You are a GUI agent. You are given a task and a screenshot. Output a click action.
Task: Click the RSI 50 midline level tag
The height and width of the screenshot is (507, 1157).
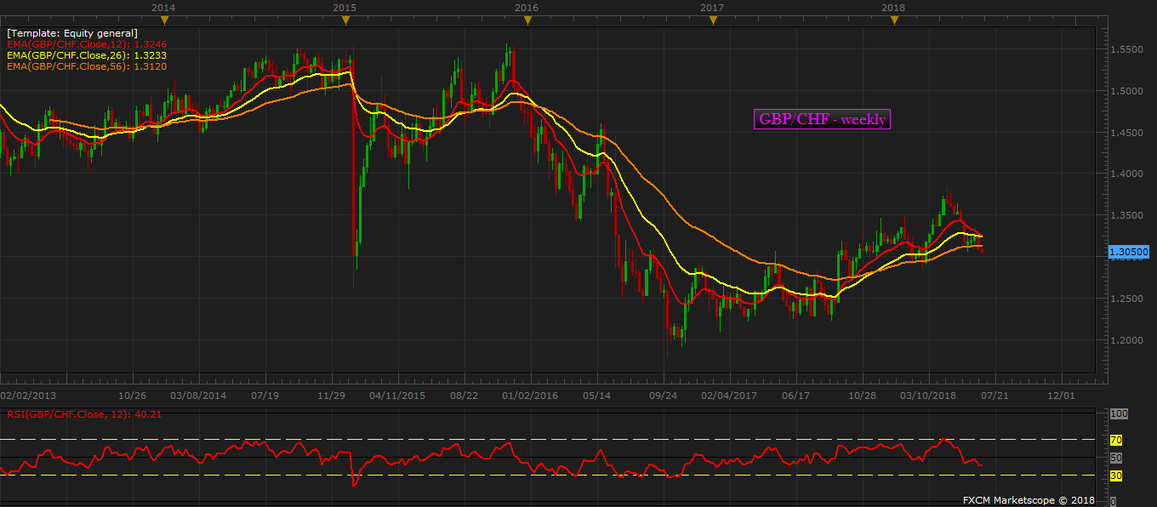point(1117,458)
